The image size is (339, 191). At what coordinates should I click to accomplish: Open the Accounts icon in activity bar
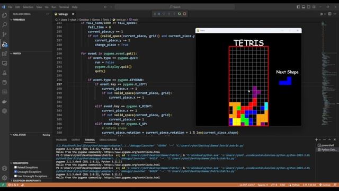point(4,168)
